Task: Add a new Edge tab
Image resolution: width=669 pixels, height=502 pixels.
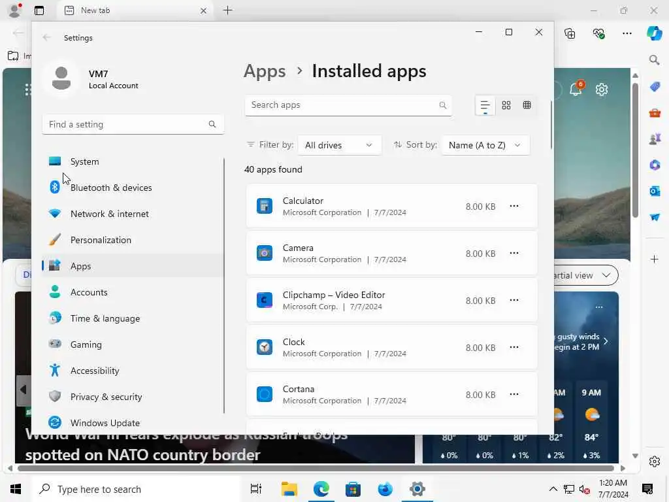Action: (228, 10)
